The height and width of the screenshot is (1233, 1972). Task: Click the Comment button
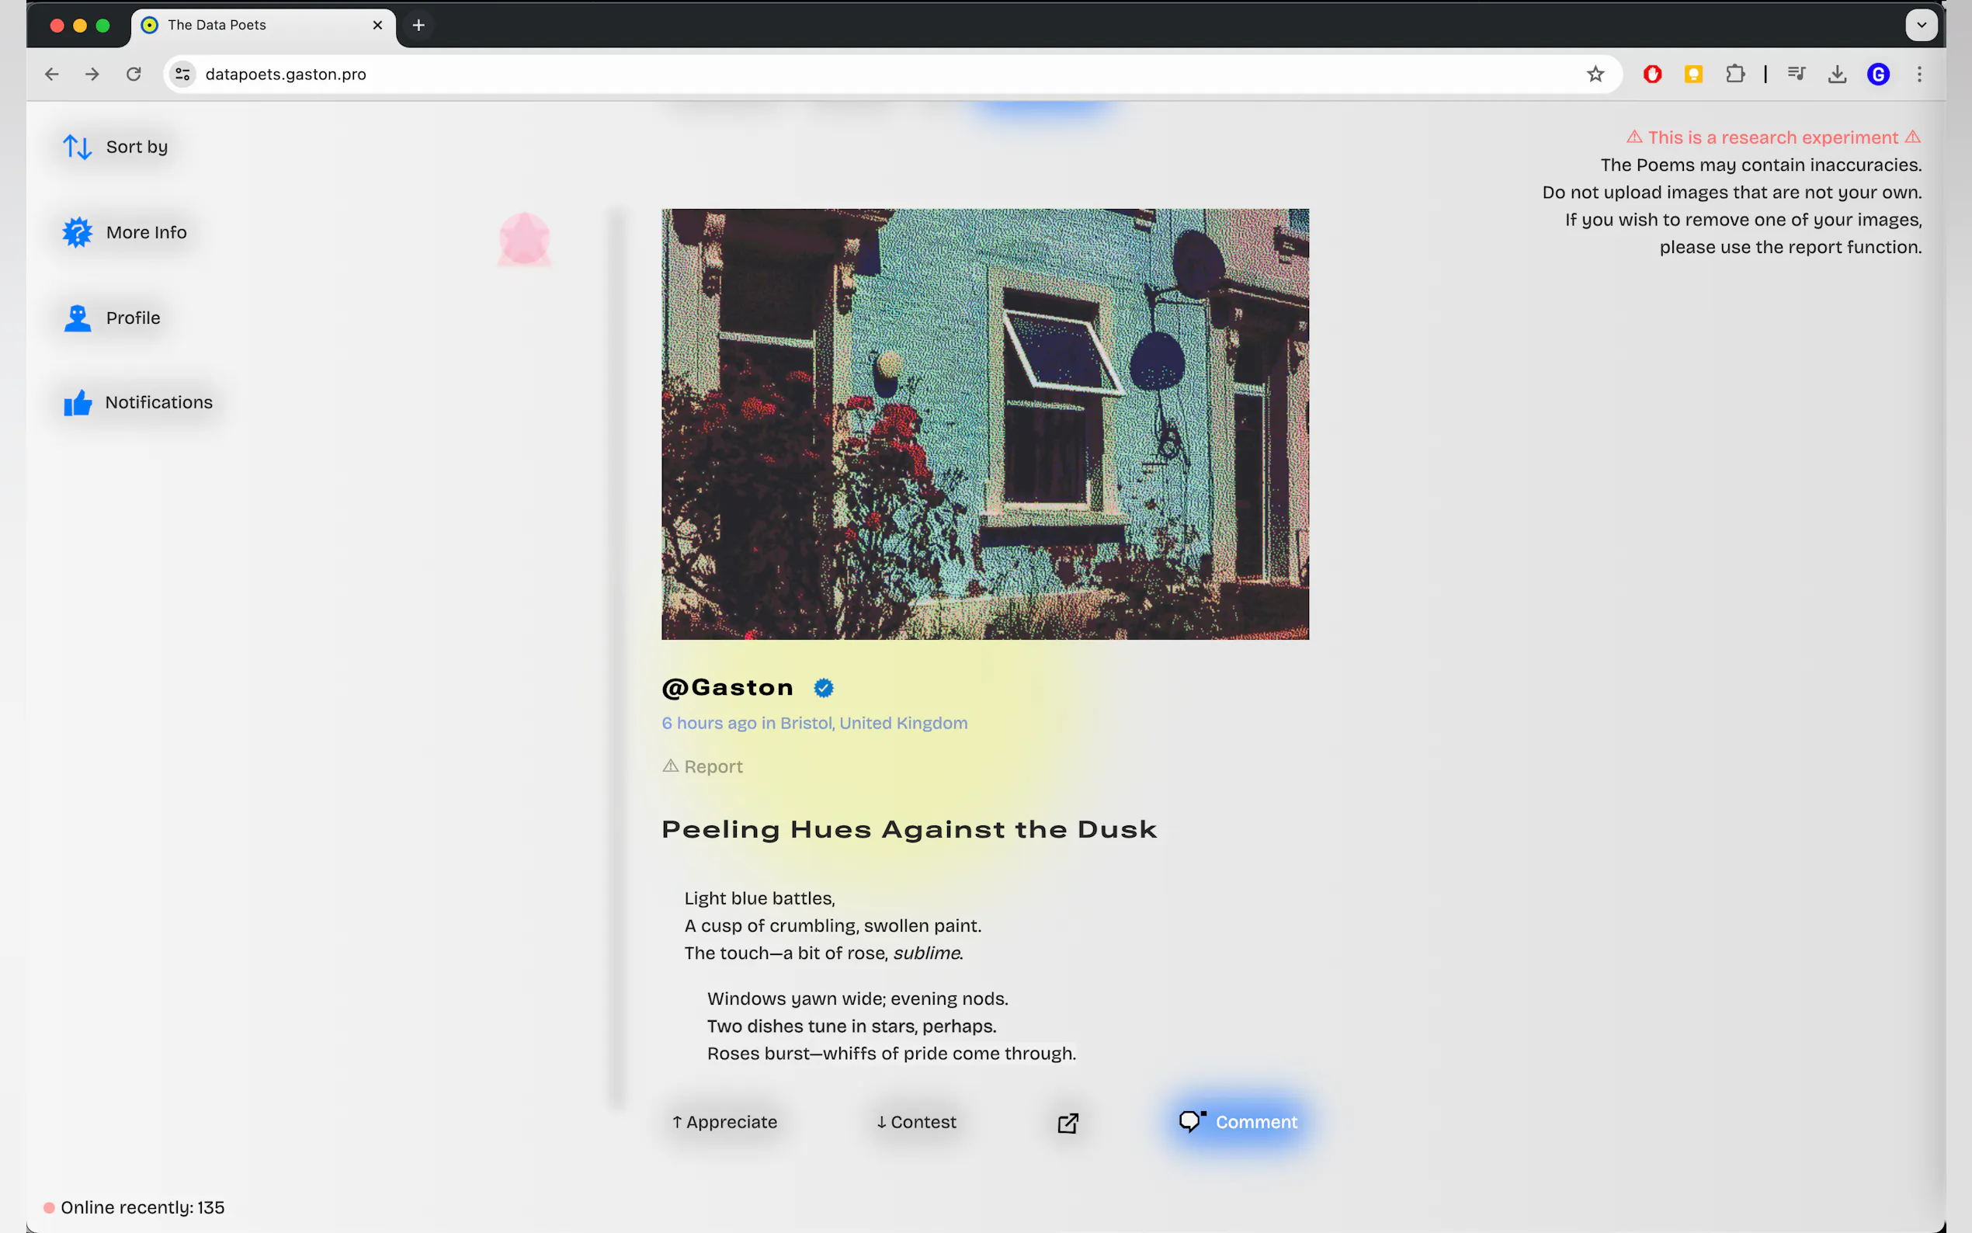(1238, 1122)
